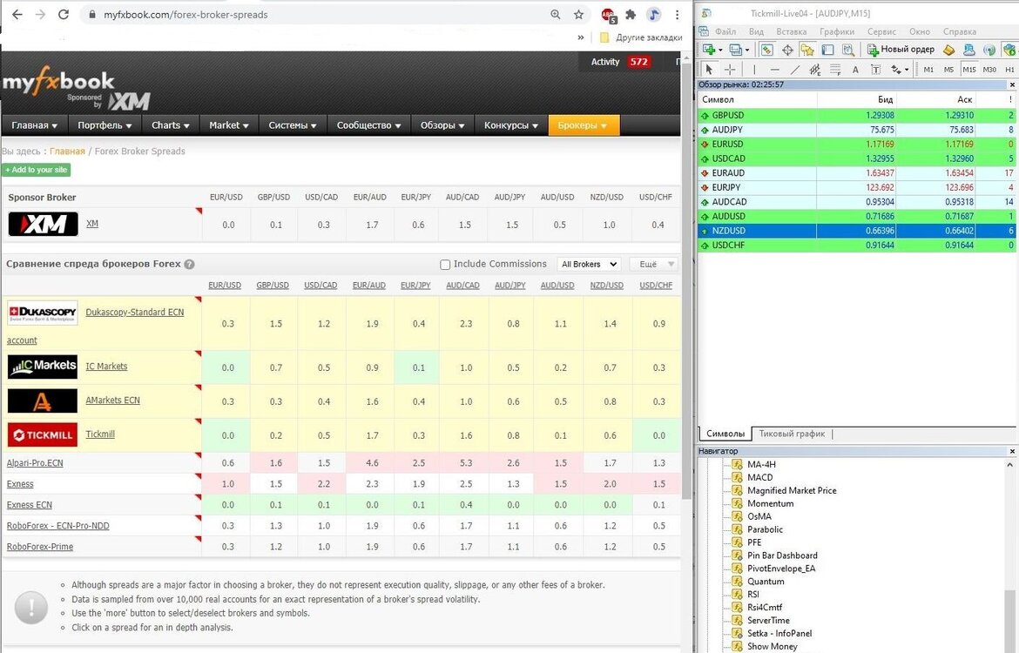1019x653 pixels.
Task: Open the Dukascopy-Standard ECN link
Action: [x=134, y=313]
